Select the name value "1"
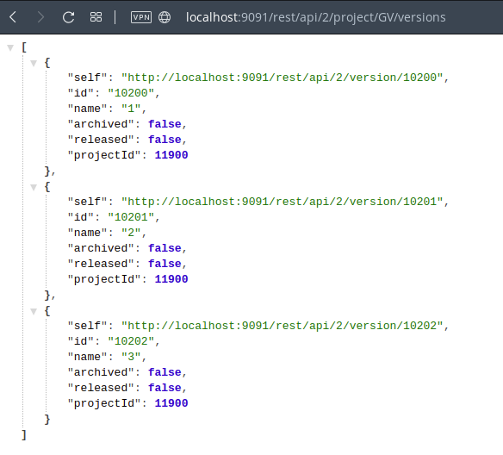 click(131, 109)
